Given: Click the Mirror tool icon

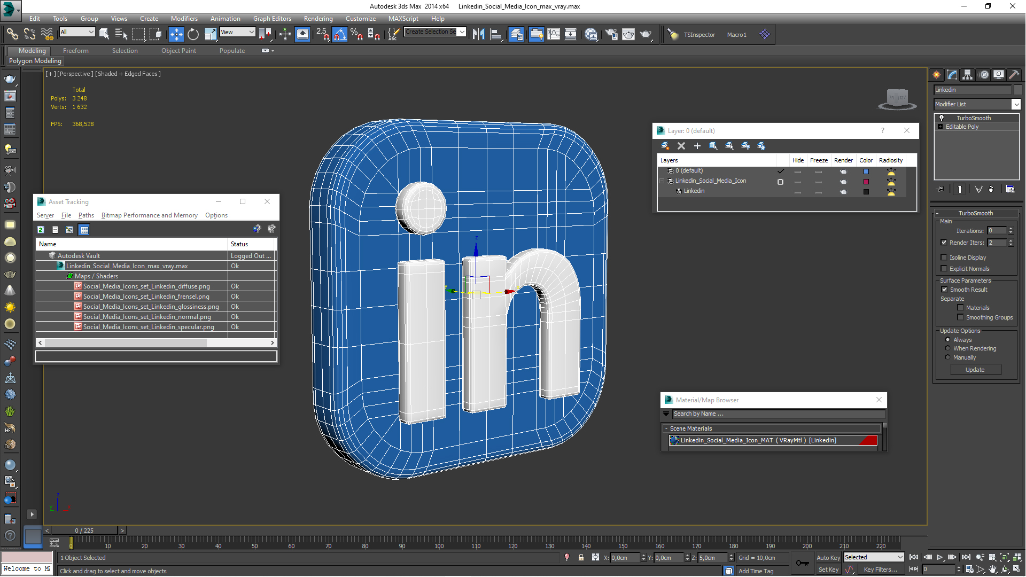Looking at the screenshot, I should [478, 34].
